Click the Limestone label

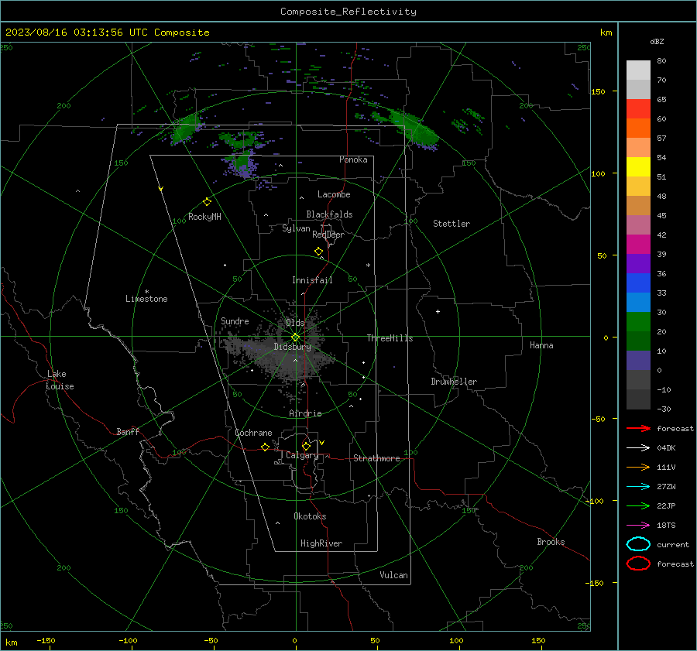point(146,299)
